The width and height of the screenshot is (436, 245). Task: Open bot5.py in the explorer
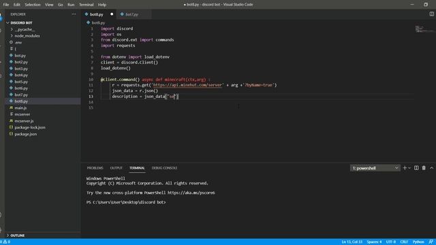click(x=21, y=82)
